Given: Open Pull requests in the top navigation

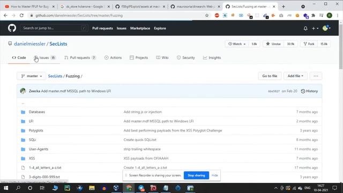Looking at the screenshot, I should tap(102, 28).
